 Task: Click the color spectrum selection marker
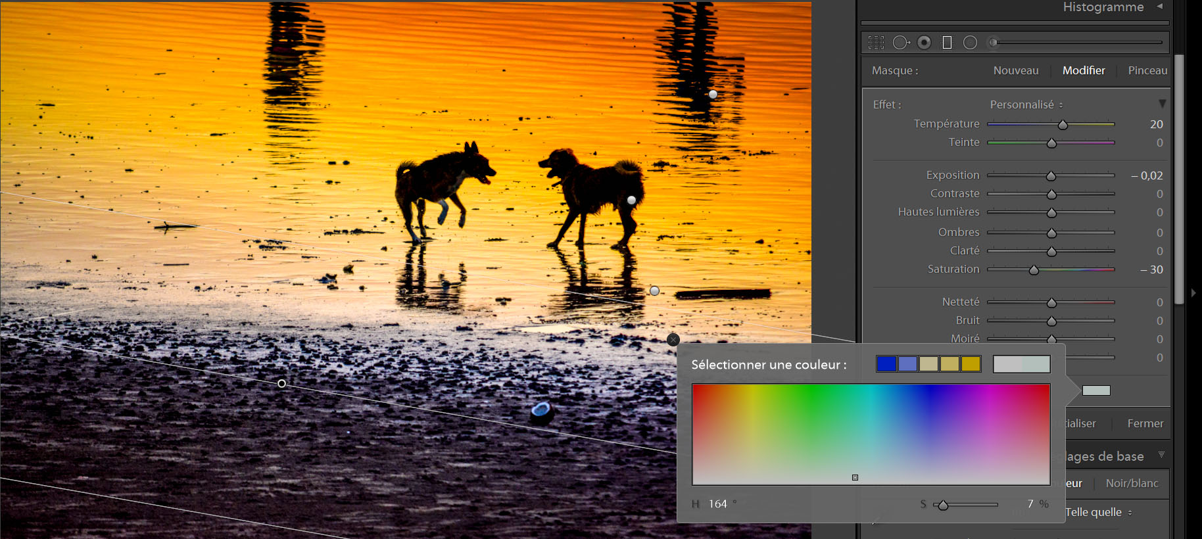coord(855,477)
